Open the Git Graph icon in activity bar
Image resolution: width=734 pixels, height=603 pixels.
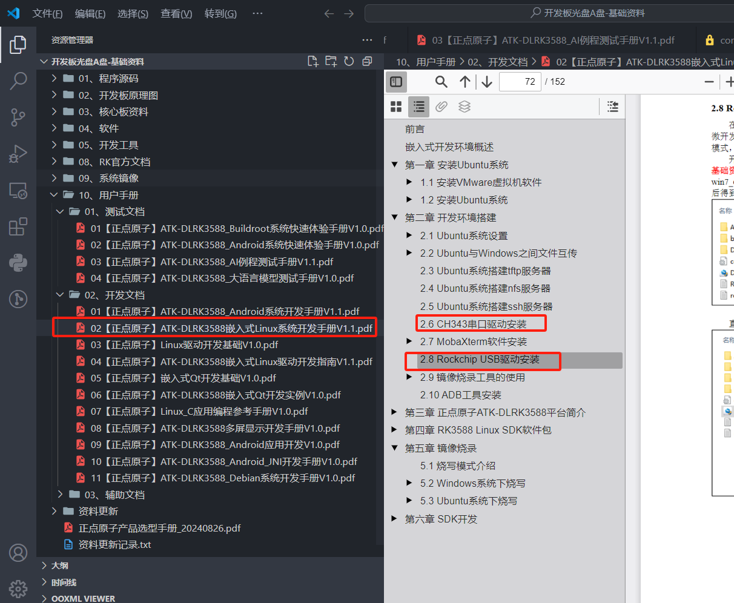(18, 298)
